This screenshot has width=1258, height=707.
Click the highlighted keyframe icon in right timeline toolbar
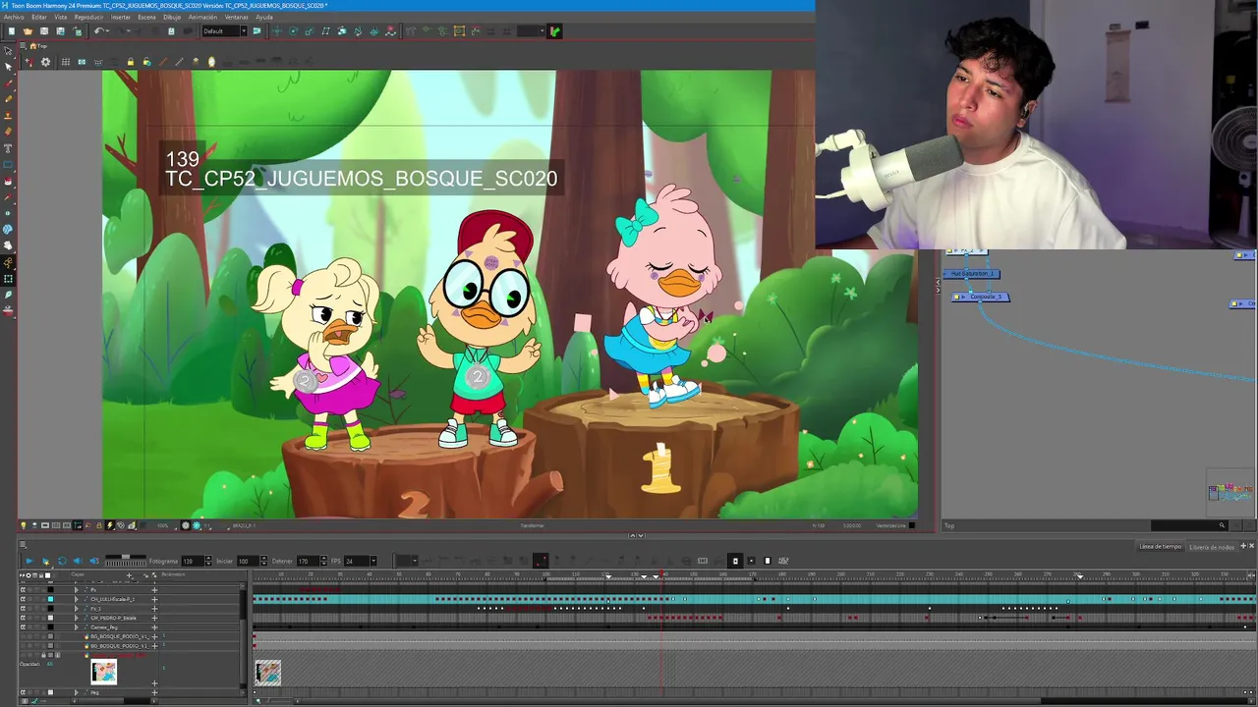(x=735, y=561)
